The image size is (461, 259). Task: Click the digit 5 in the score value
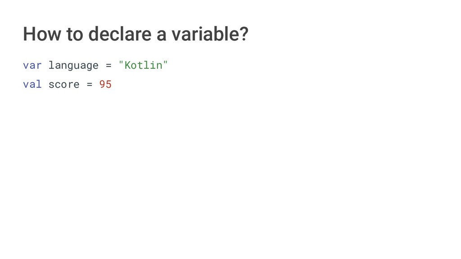pos(109,84)
